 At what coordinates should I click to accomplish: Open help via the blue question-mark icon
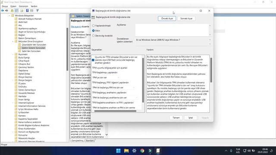point(27,11)
